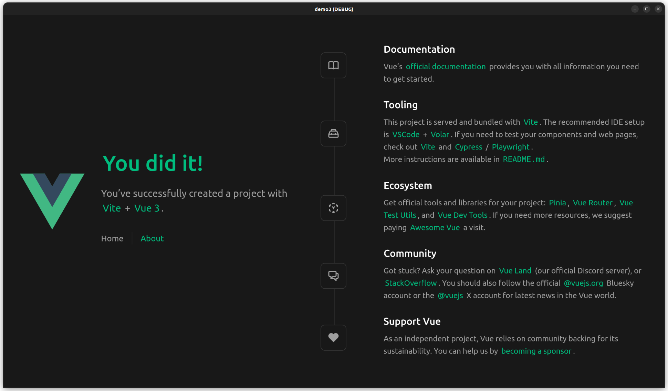Click the Tooling toolbox icon
The width and height of the screenshot is (668, 391).
pyautogui.click(x=333, y=134)
